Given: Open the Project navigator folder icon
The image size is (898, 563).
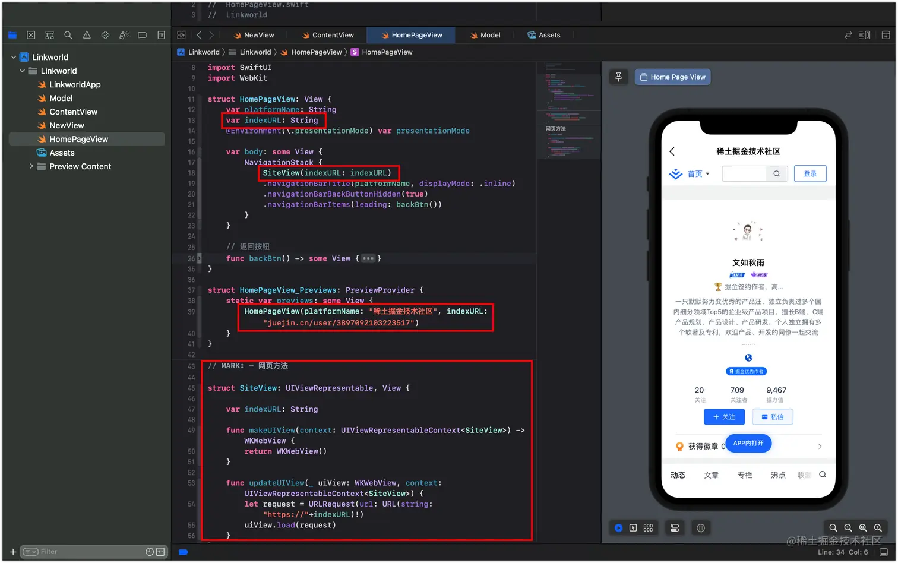Looking at the screenshot, I should [12, 35].
